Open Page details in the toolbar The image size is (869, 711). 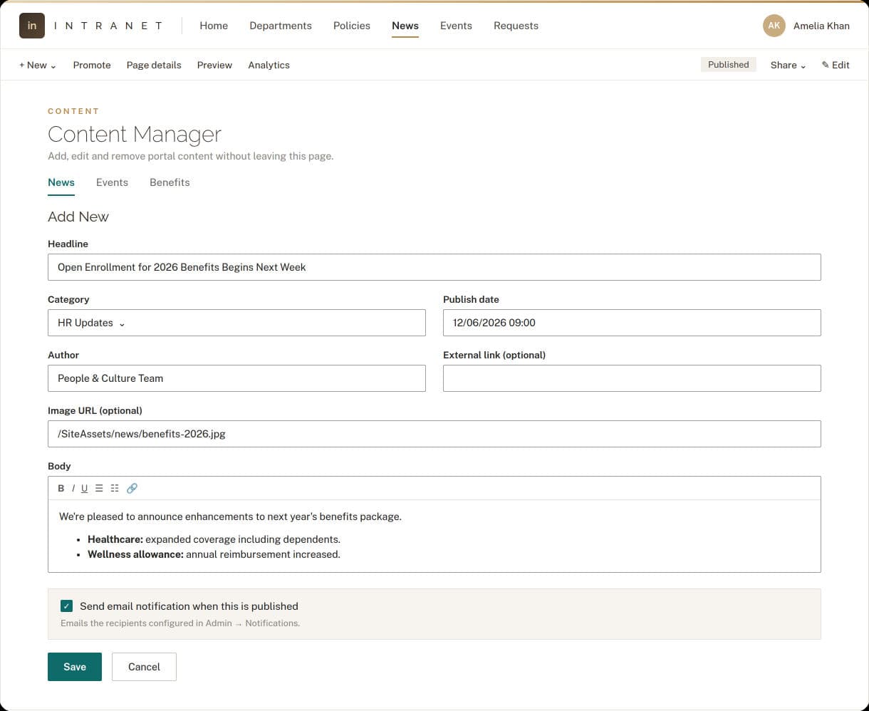[154, 65]
